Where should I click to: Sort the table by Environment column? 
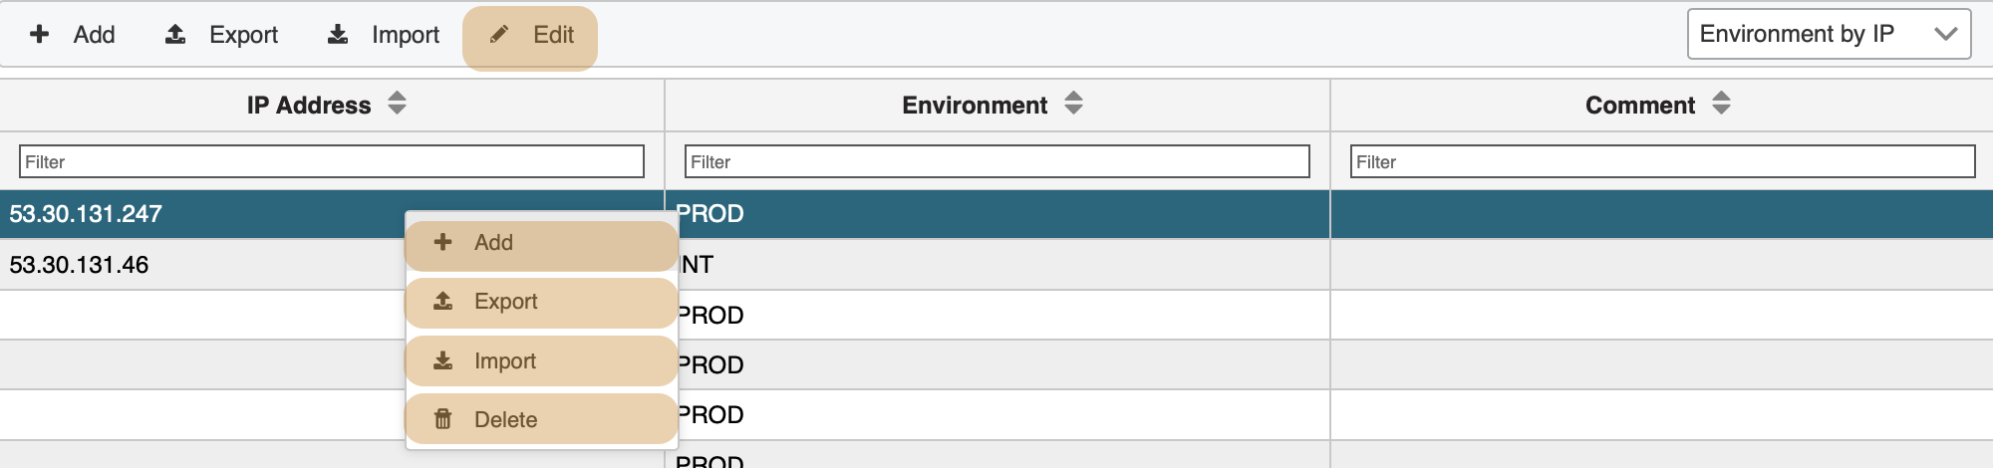tap(1073, 104)
